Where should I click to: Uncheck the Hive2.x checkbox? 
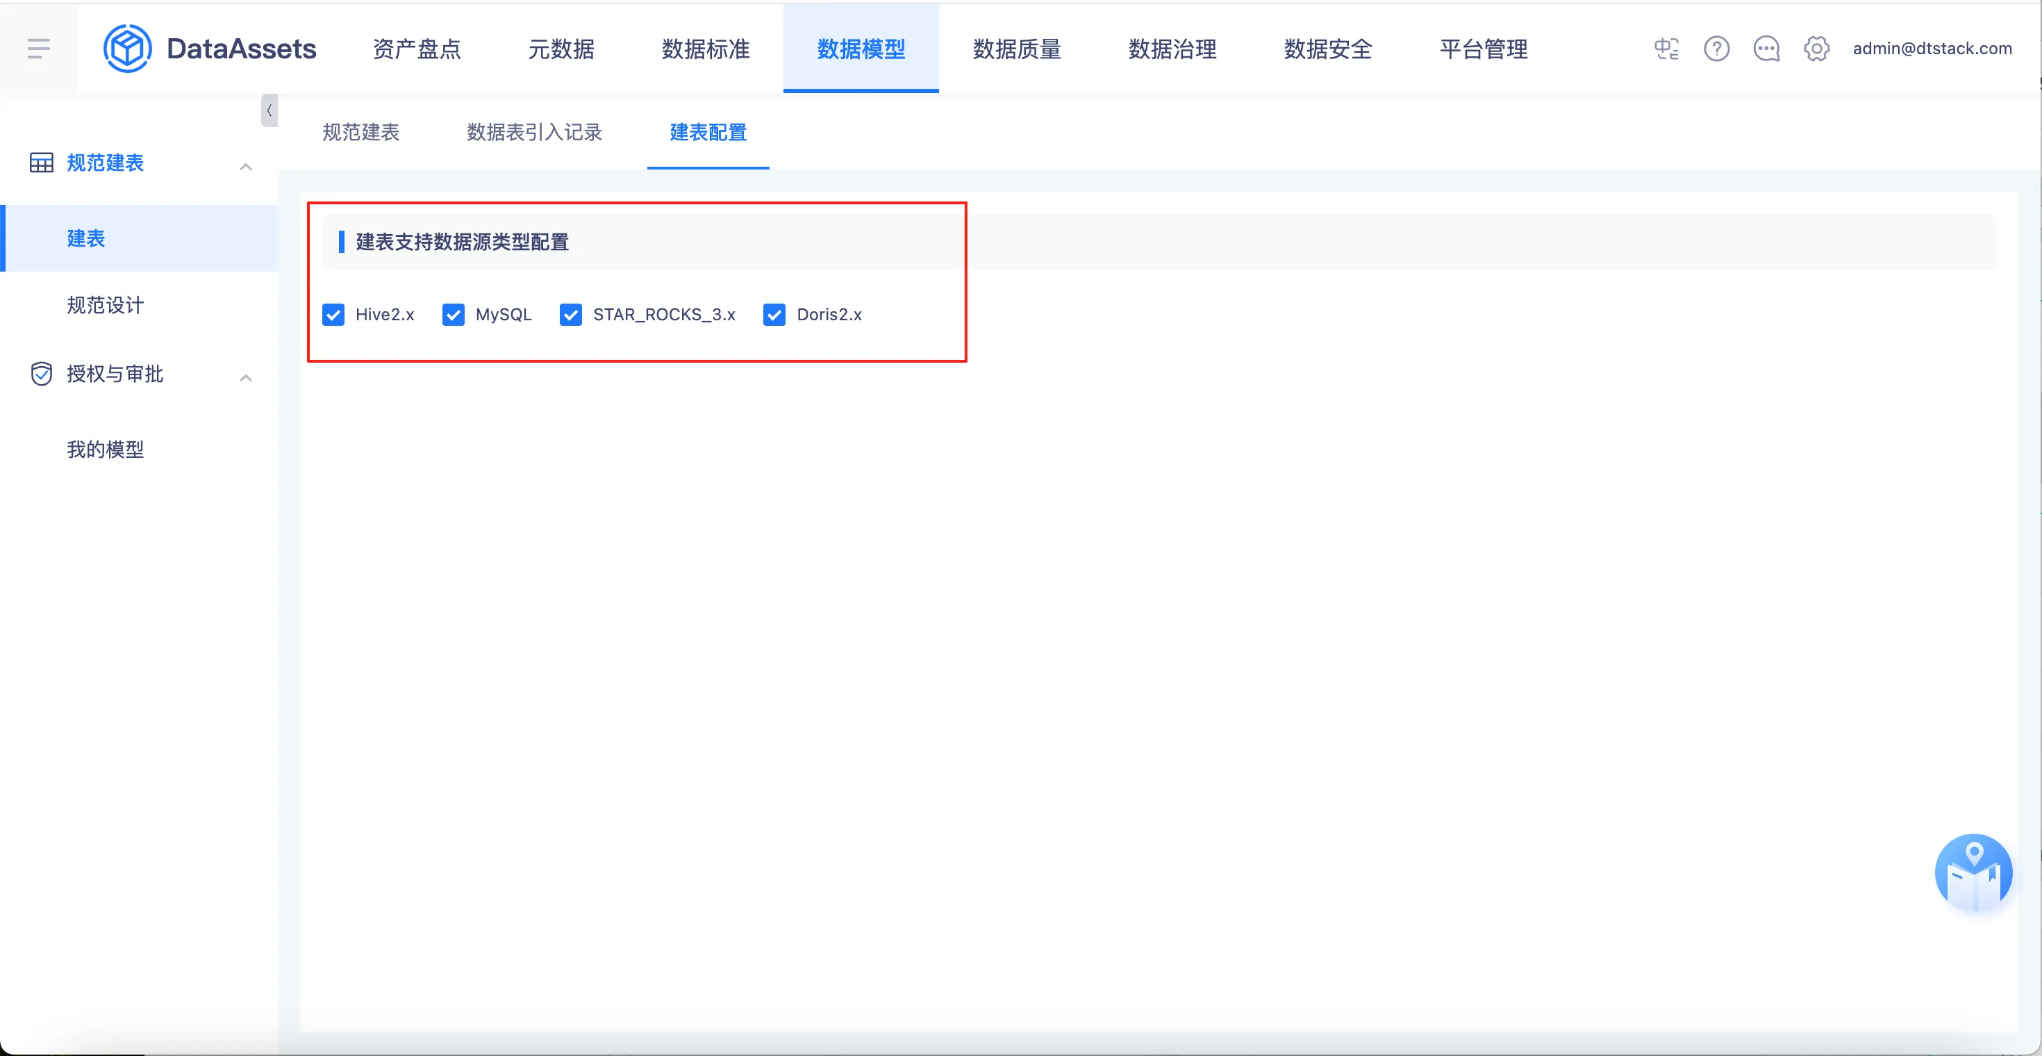point(333,315)
